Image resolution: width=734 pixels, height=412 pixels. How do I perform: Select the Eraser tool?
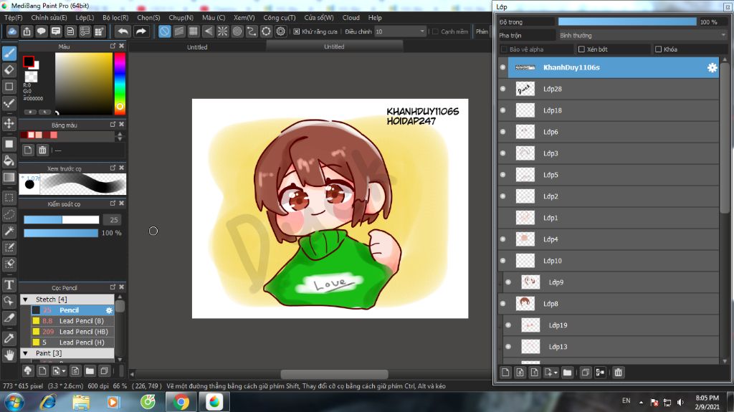tap(9, 70)
